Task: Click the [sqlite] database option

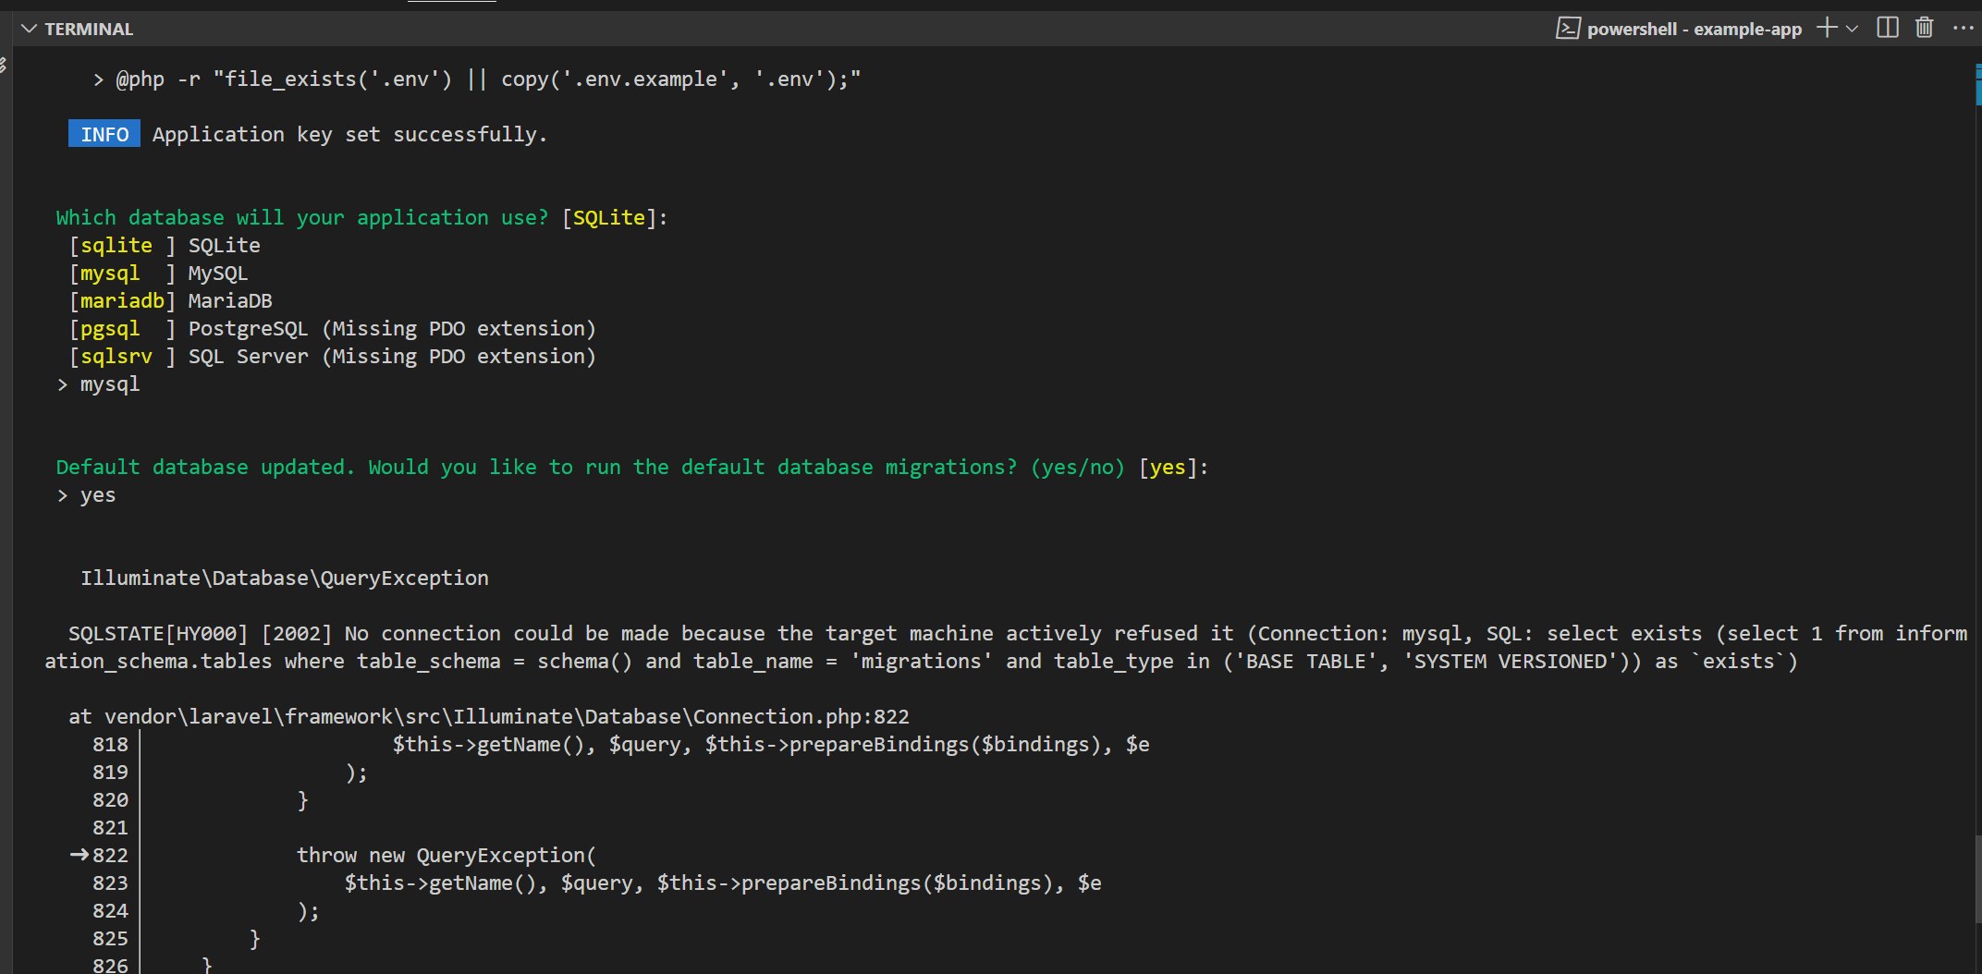Action: (x=116, y=246)
